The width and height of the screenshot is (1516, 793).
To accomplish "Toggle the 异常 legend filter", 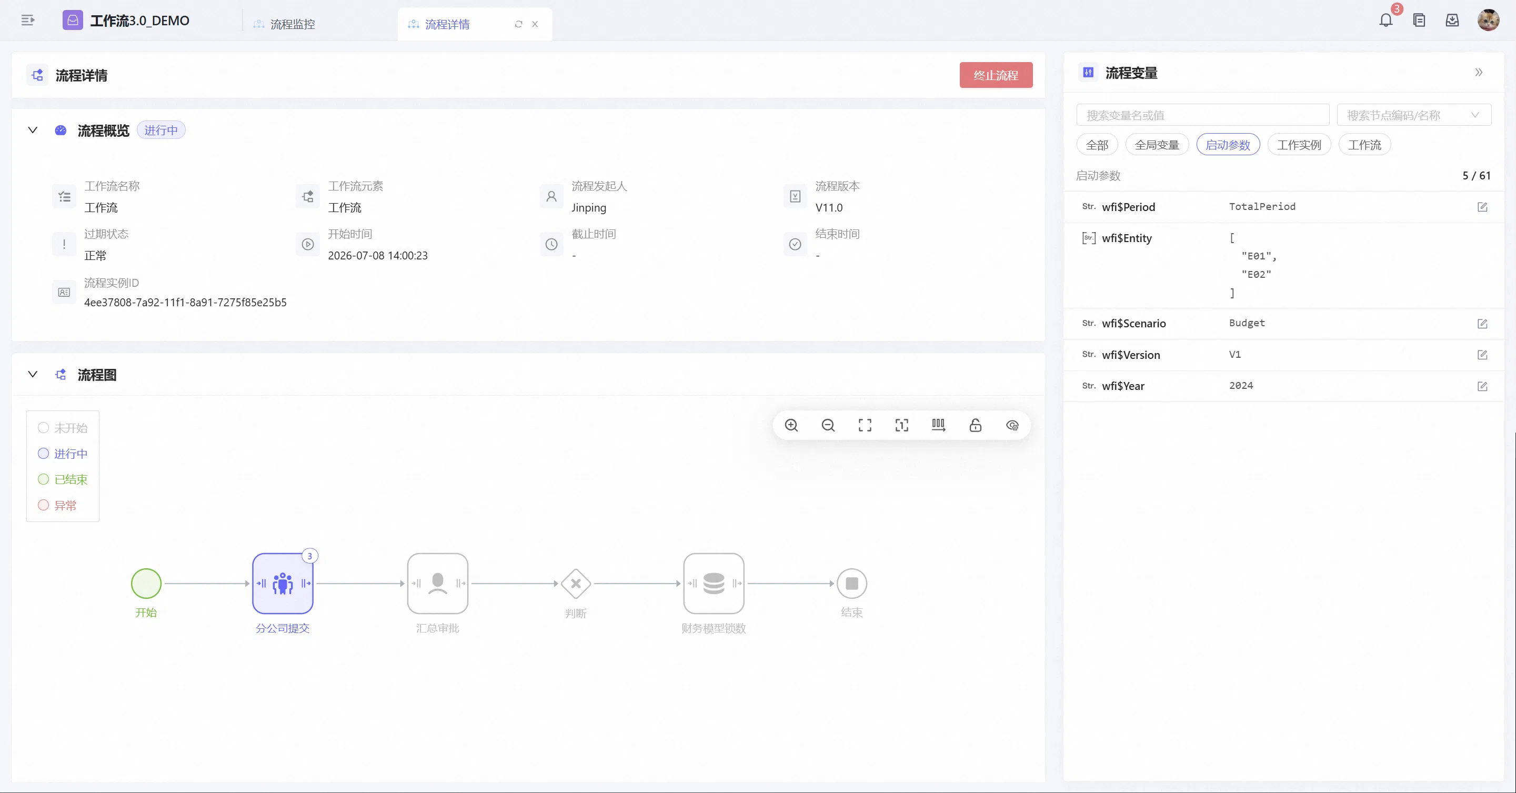I will click(57, 505).
